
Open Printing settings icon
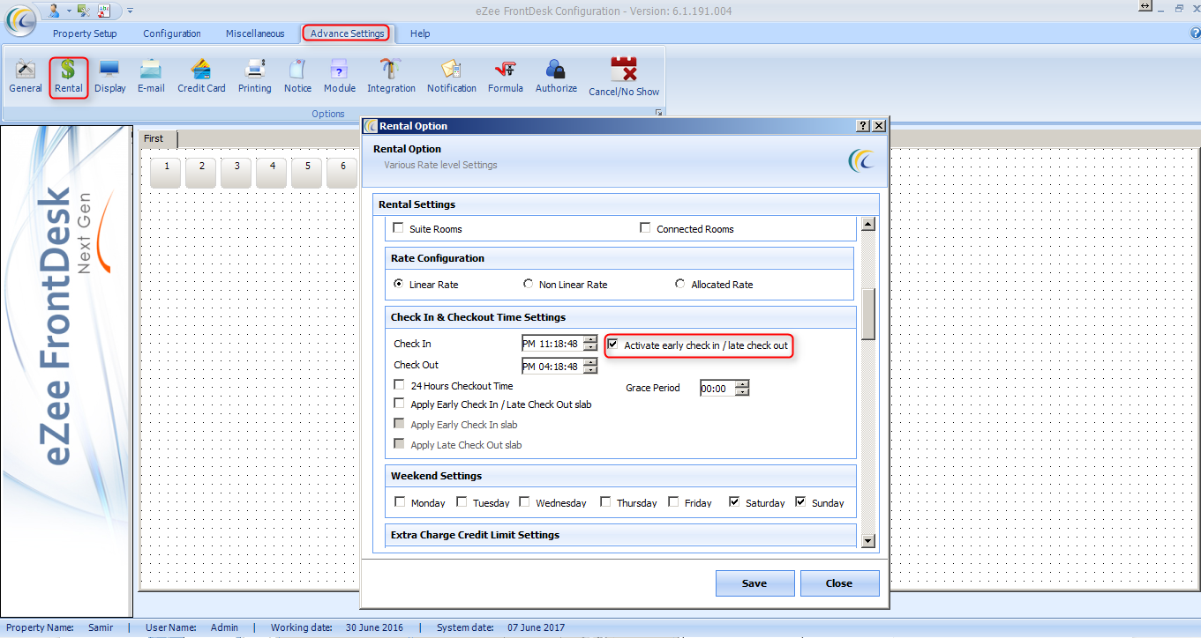255,77
